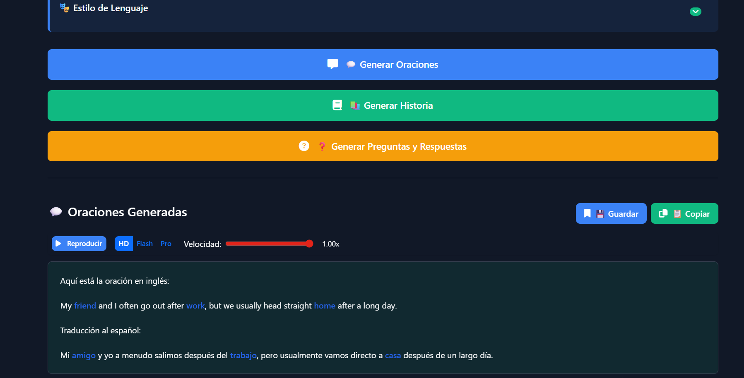
Task: Click the Generar Oraciones button
Action: [x=383, y=65]
